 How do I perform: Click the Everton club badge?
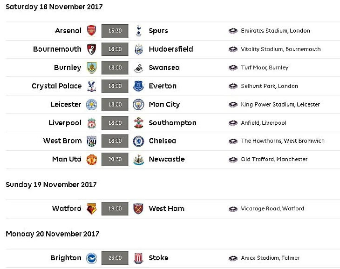(x=138, y=86)
